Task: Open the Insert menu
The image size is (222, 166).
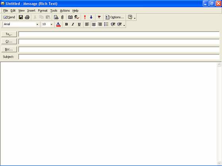Action: tap(31, 11)
